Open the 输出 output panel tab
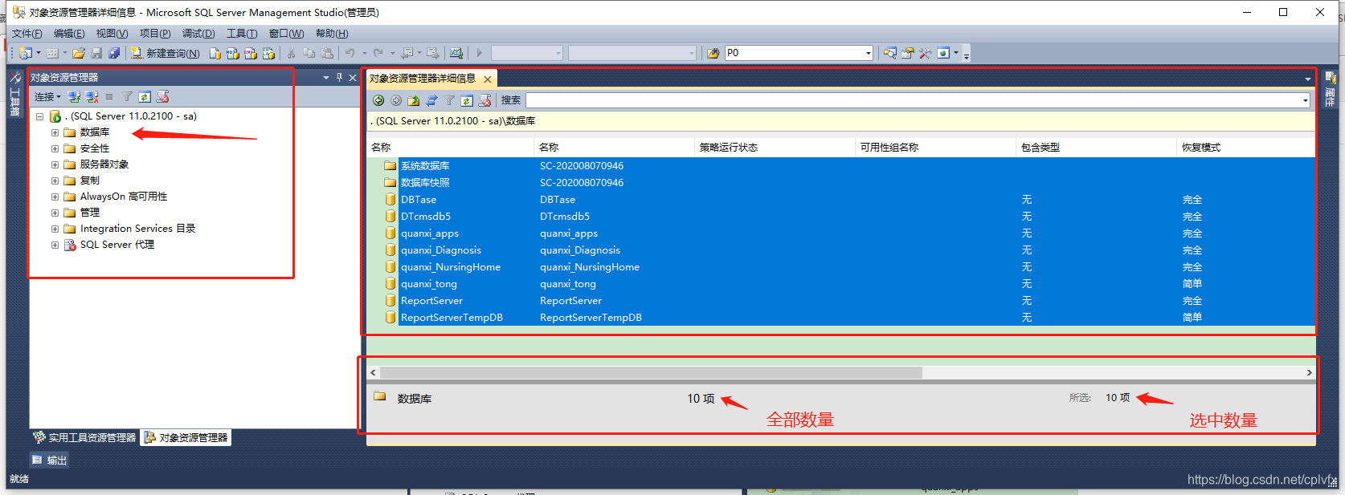Screen dimensions: 1345x495 (50, 460)
